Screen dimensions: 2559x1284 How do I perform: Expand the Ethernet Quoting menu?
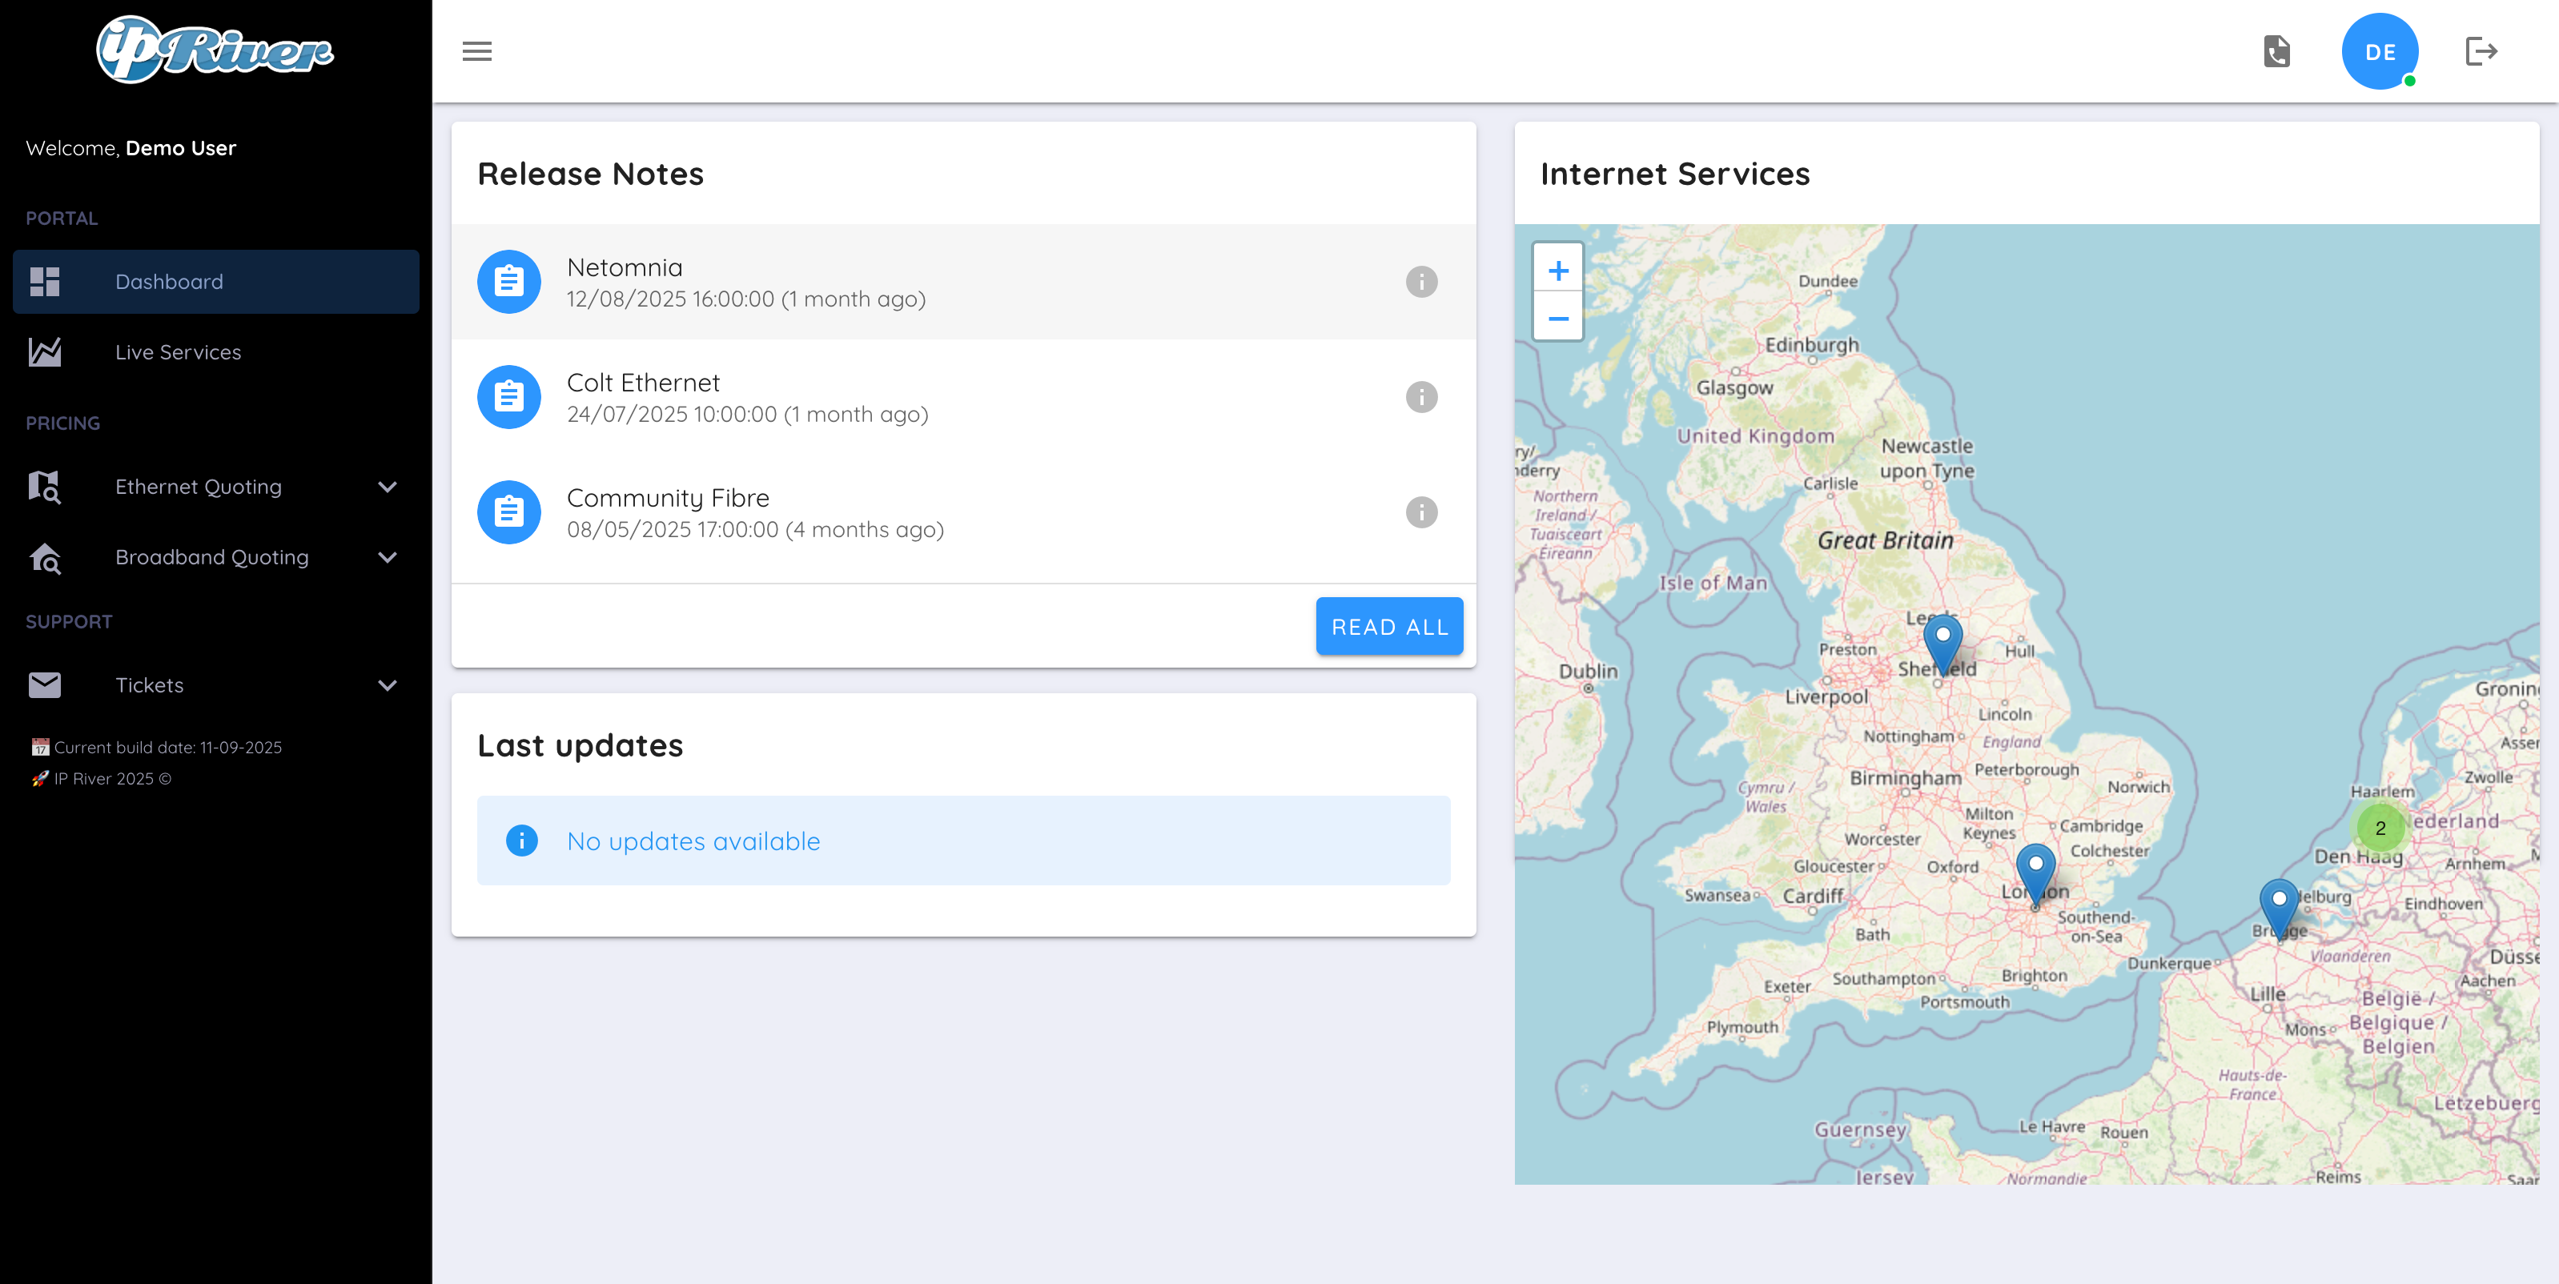[x=388, y=487]
